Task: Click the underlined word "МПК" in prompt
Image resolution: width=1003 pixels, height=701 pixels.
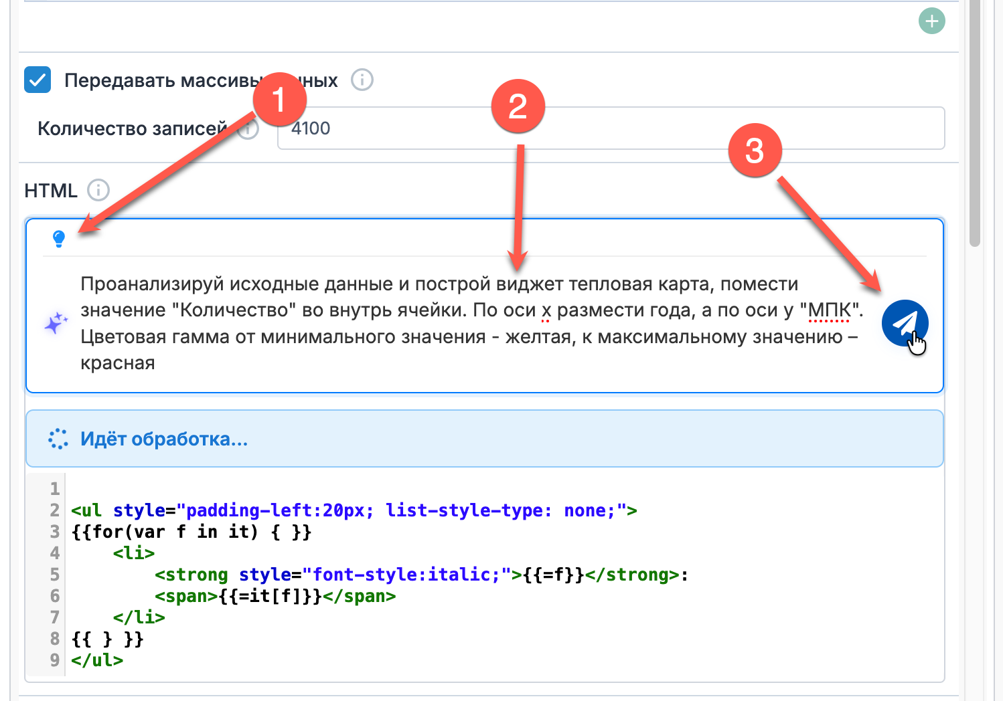Action: click(829, 310)
